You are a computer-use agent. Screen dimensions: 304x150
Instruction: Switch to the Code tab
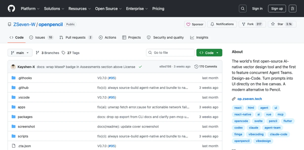pos(16,37)
